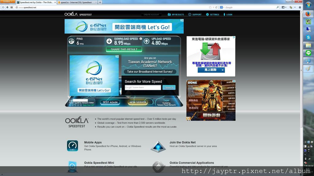Click the Google search box in toolbar
314x176 pixels.
coord(250,7)
